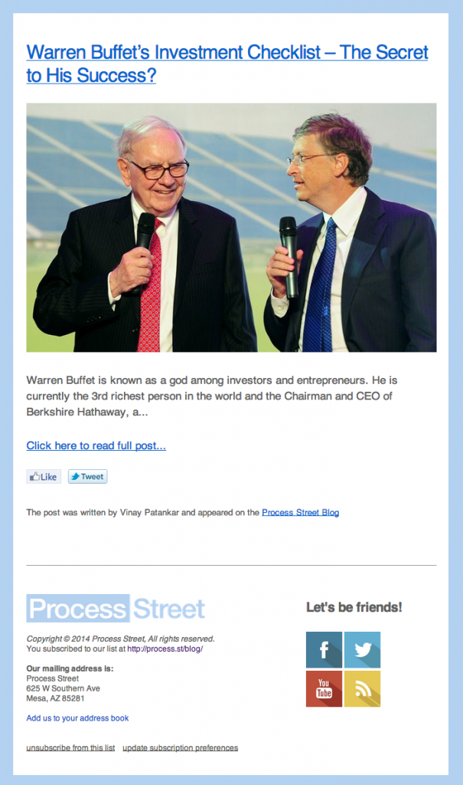
Task: Share the post with the Tweet button
Action: click(87, 477)
